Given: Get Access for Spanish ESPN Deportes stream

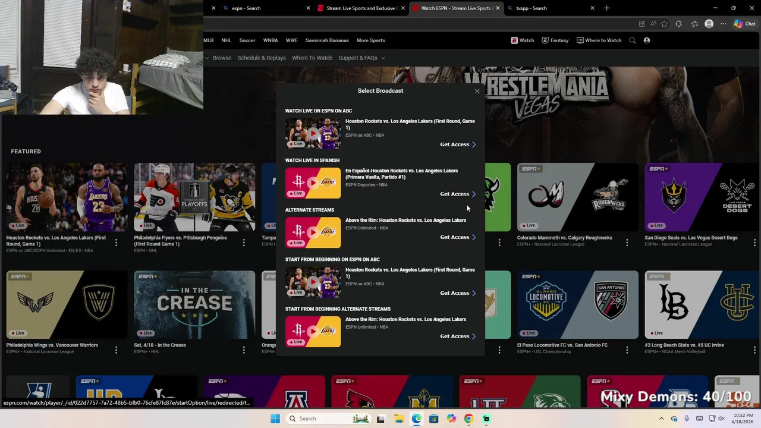Looking at the screenshot, I should pos(458,194).
